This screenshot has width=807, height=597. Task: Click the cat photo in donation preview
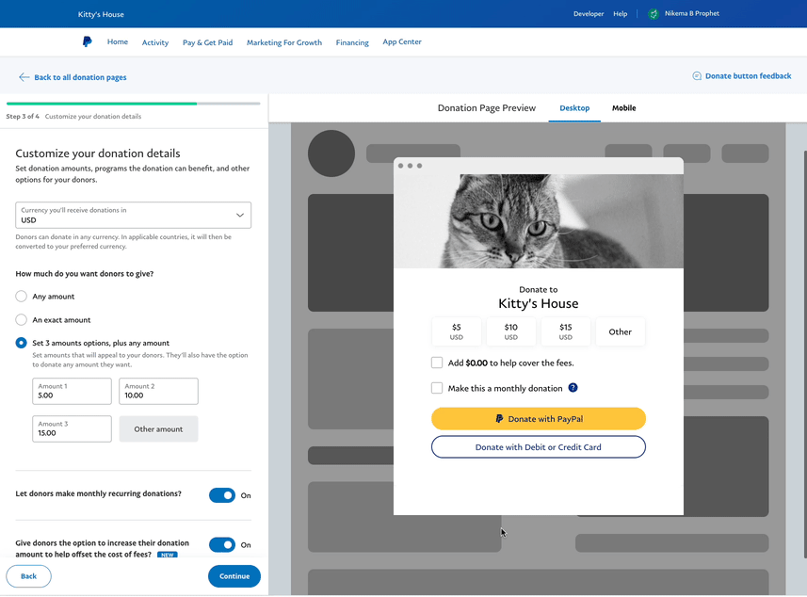pyautogui.click(x=539, y=220)
